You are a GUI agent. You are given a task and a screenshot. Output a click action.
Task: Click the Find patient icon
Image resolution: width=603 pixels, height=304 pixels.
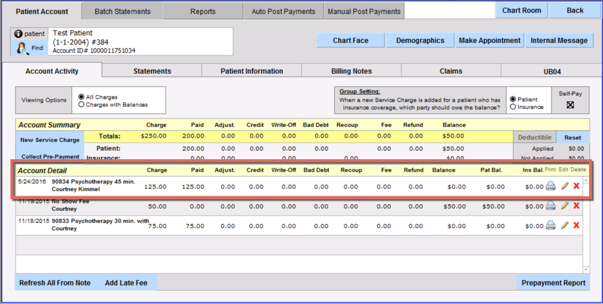click(x=23, y=47)
